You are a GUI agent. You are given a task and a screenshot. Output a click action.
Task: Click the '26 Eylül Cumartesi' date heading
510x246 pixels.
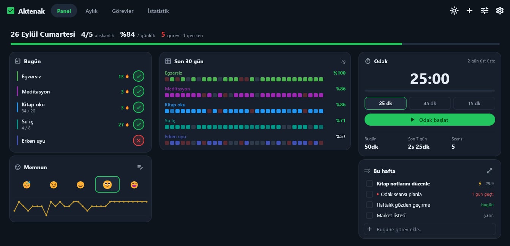pos(43,34)
